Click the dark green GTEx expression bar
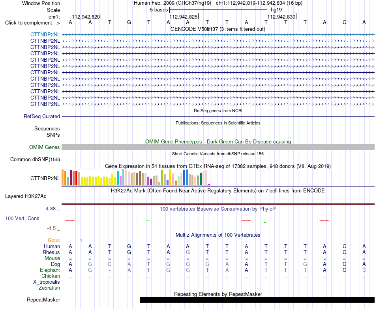 click(x=201, y=179)
